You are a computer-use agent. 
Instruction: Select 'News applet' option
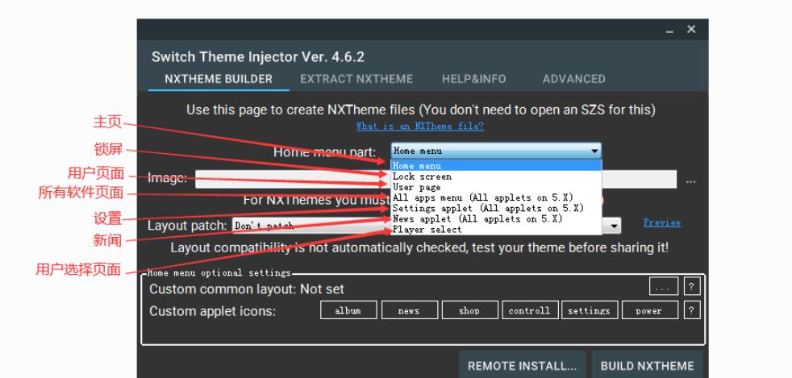tap(496, 219)
